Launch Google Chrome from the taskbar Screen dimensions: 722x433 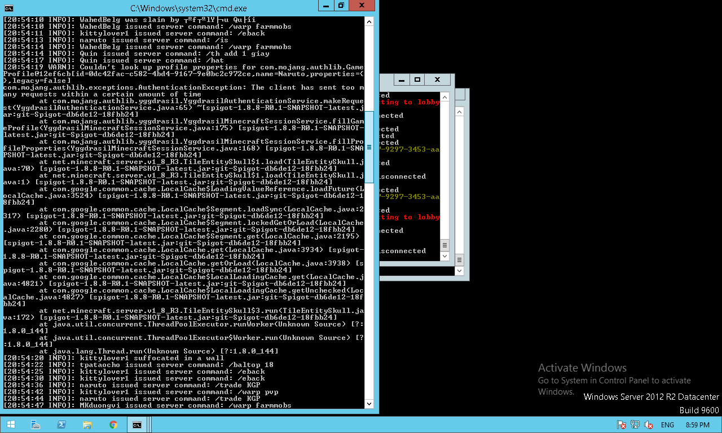[113, 425]
